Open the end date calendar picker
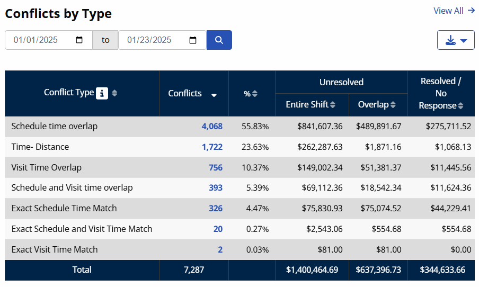 (x=193, y=40)
